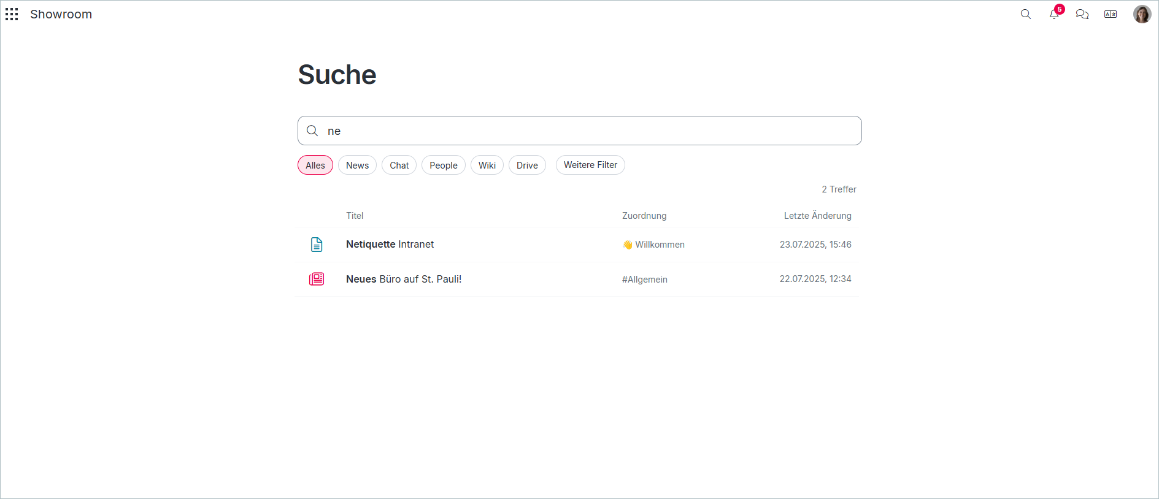
Task: Open the user profile avatar
Action: tap(1142, 14)
